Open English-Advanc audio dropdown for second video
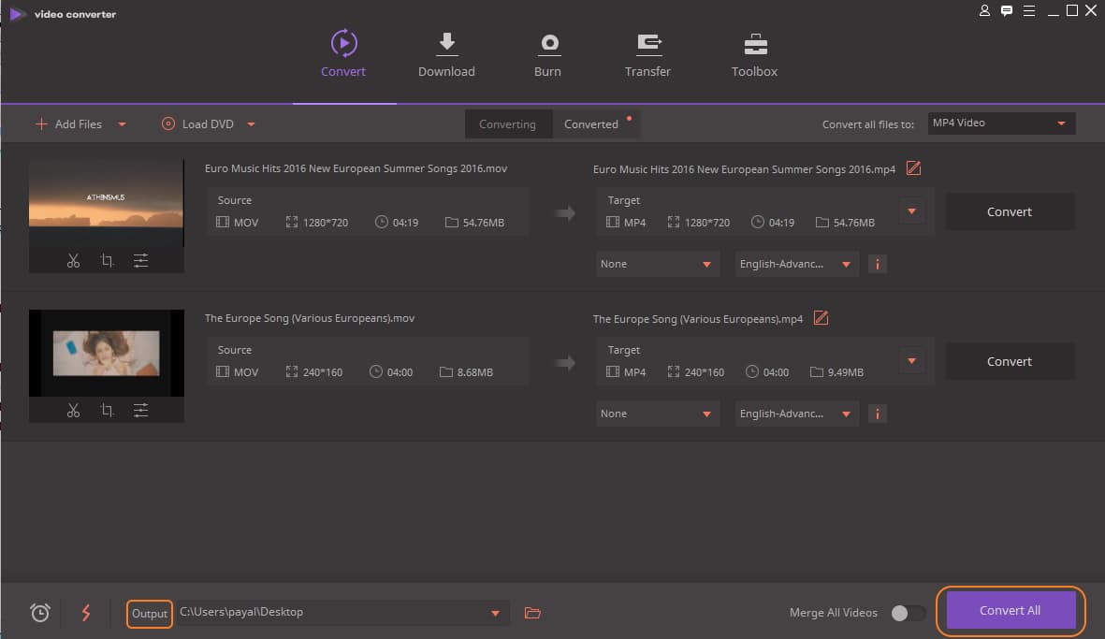Viewport: 1105px width, 639px height. (x=796, y=414)
